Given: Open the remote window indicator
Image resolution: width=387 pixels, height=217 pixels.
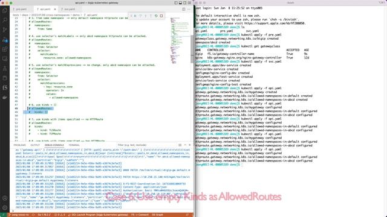Looking at the screenshot, I should coord(4,215).
